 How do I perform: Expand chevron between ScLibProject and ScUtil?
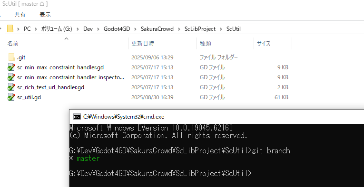(x=221, y=29)
